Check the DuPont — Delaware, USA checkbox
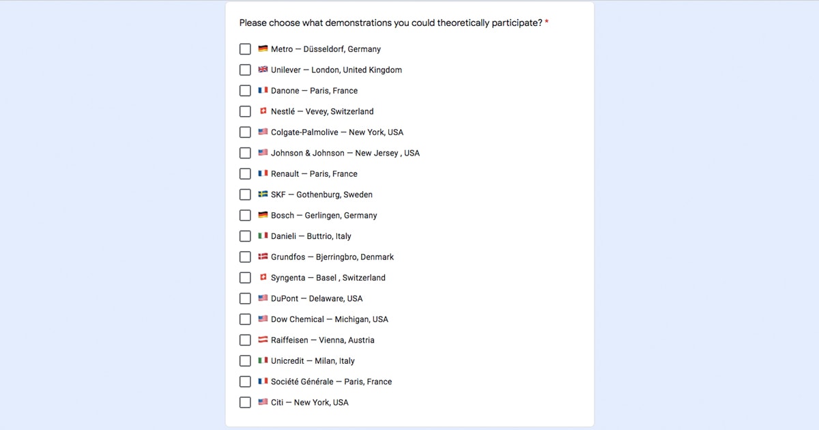The height and width of the screenshot is (430, 819). point(245,298)
